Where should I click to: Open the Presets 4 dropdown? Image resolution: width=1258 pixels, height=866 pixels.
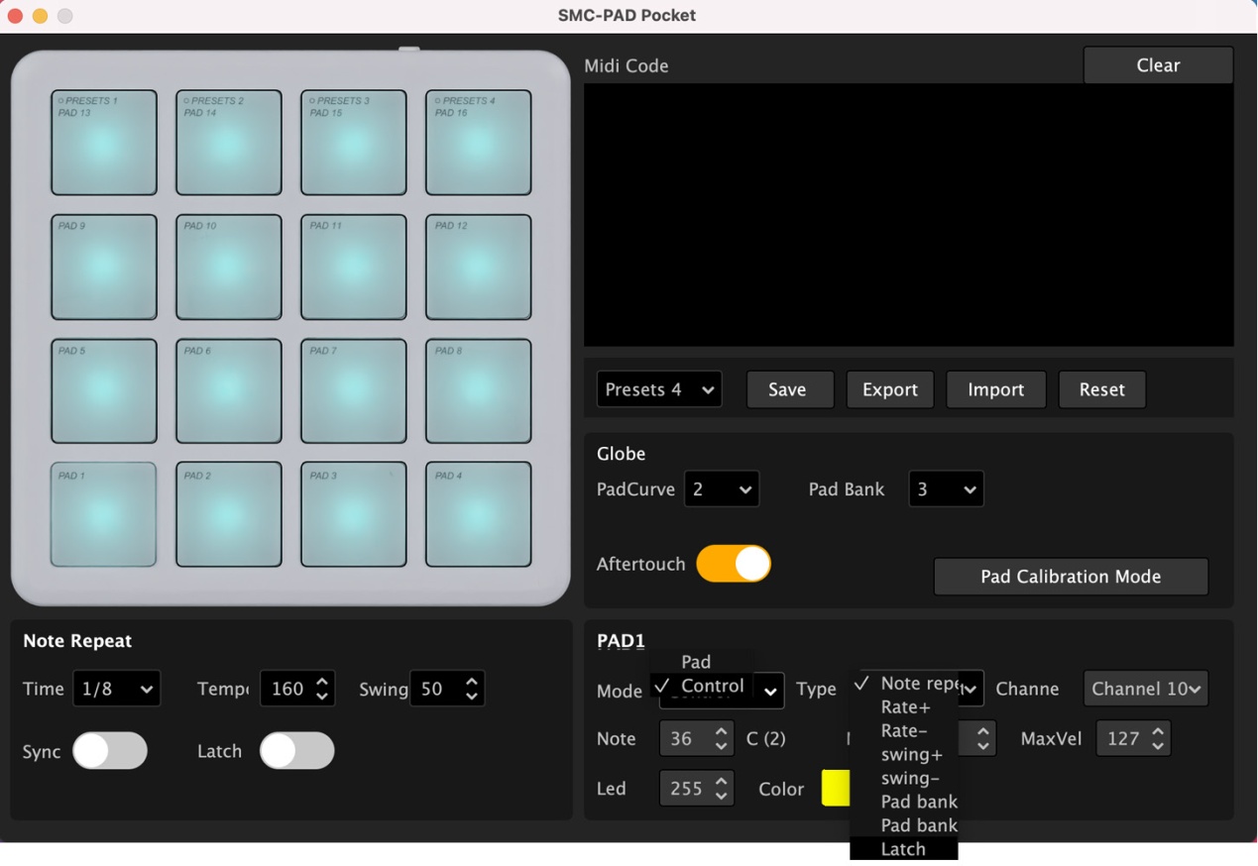point(659,389)
